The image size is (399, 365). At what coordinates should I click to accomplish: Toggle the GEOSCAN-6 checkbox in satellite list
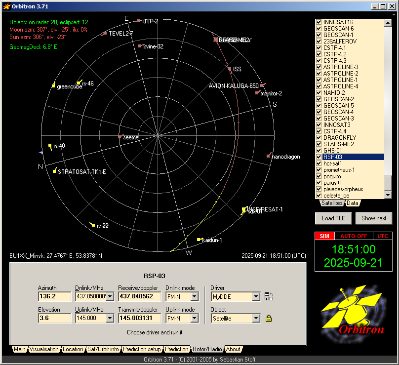coord(319,29)
